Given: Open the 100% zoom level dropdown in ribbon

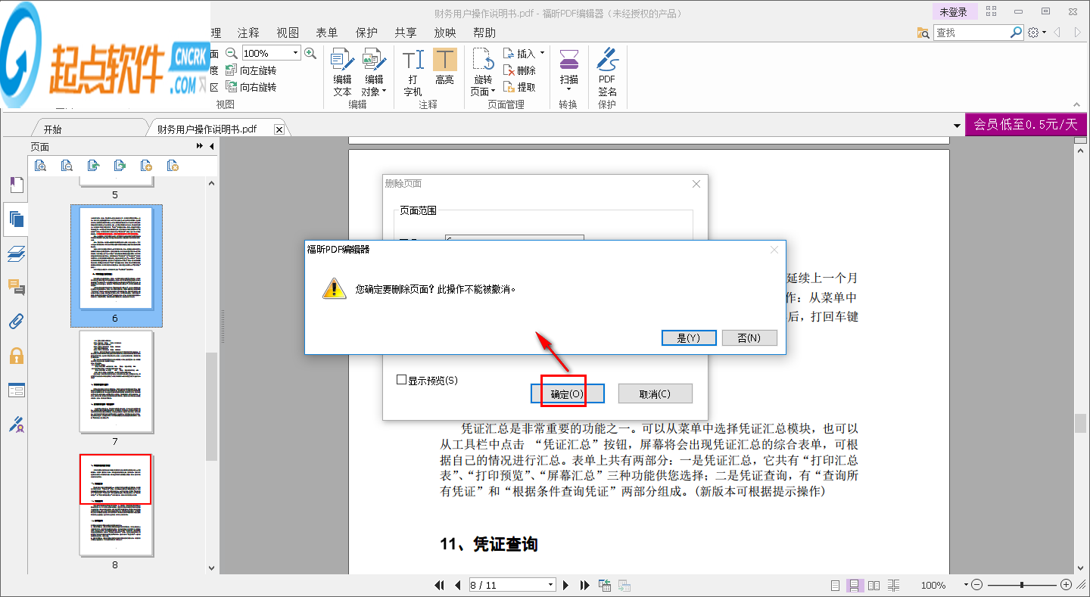Looking at the screenshot, I should click(295, 53).
